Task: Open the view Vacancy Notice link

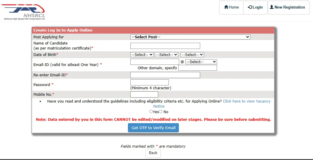Action: pos(212,104)
